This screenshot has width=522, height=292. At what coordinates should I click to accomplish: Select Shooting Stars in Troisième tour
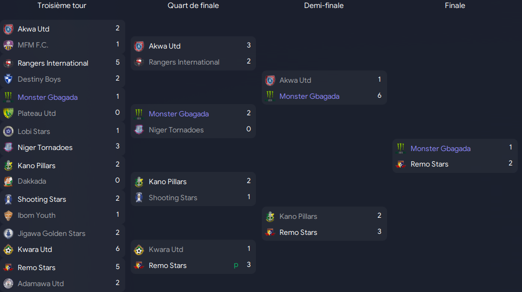42,199
